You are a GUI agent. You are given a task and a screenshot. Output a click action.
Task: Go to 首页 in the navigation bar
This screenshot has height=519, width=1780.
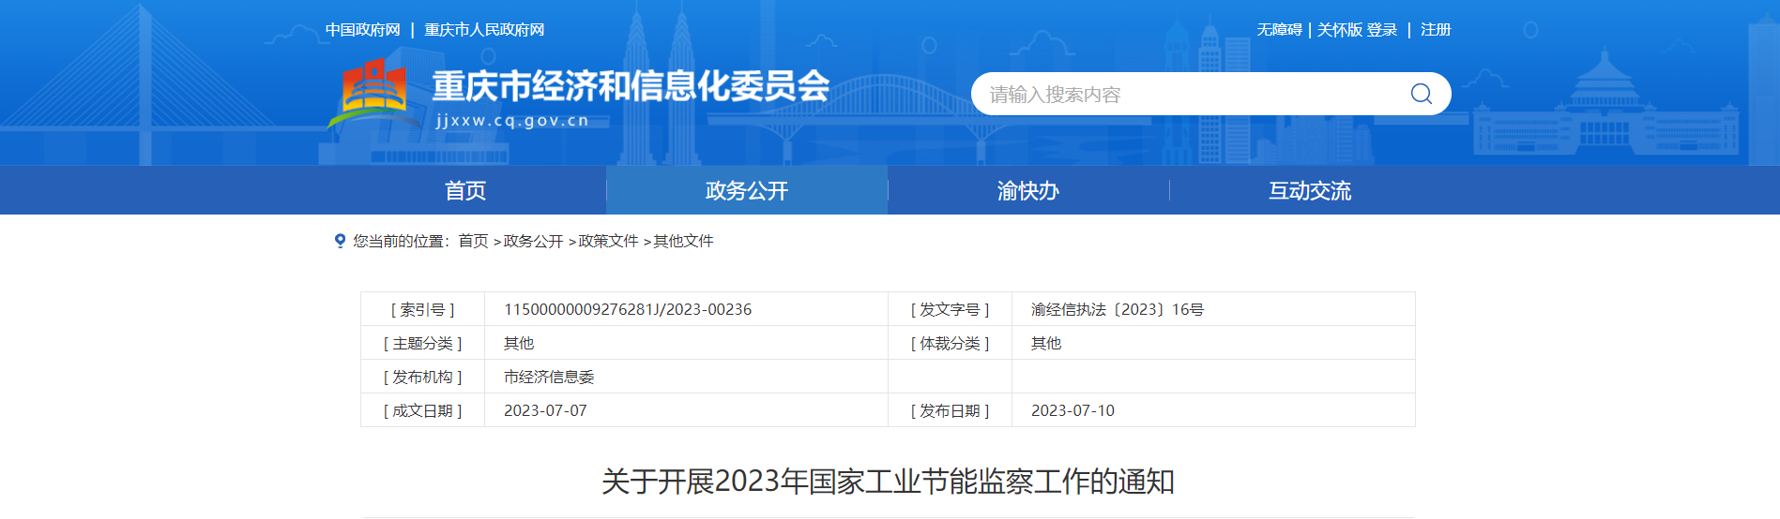tap(465, 191)
